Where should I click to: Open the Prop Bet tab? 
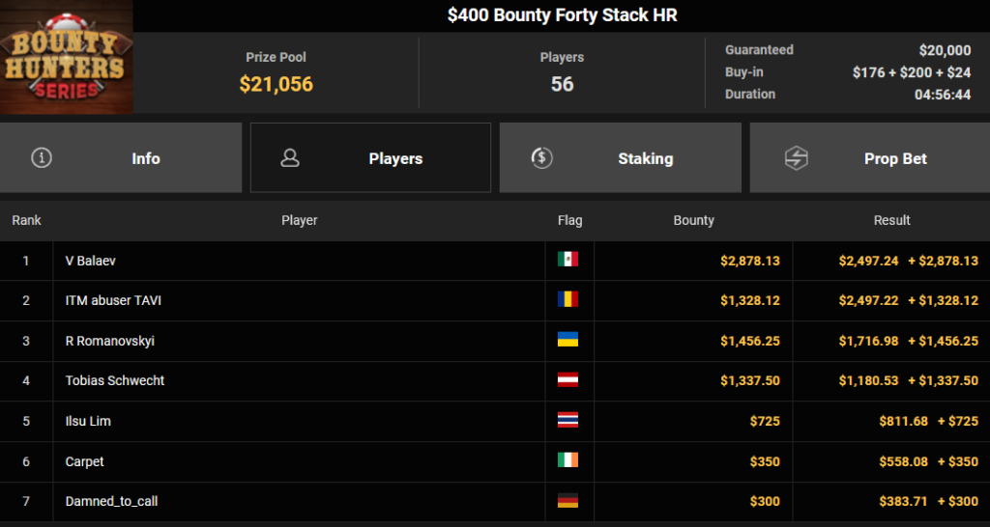click(x=869, y=157)
